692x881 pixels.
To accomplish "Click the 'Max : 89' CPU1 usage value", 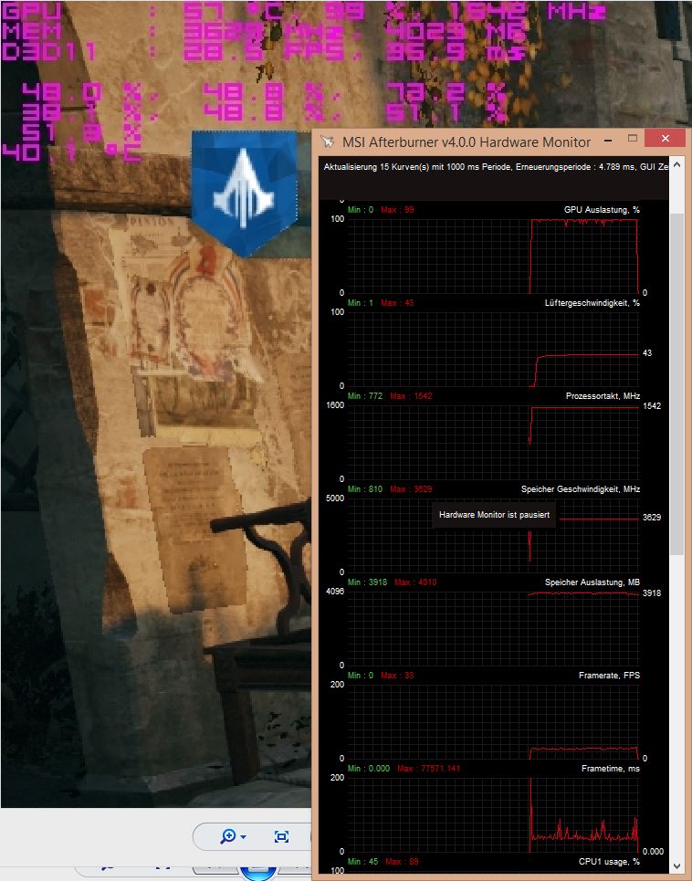I will 402,862.
